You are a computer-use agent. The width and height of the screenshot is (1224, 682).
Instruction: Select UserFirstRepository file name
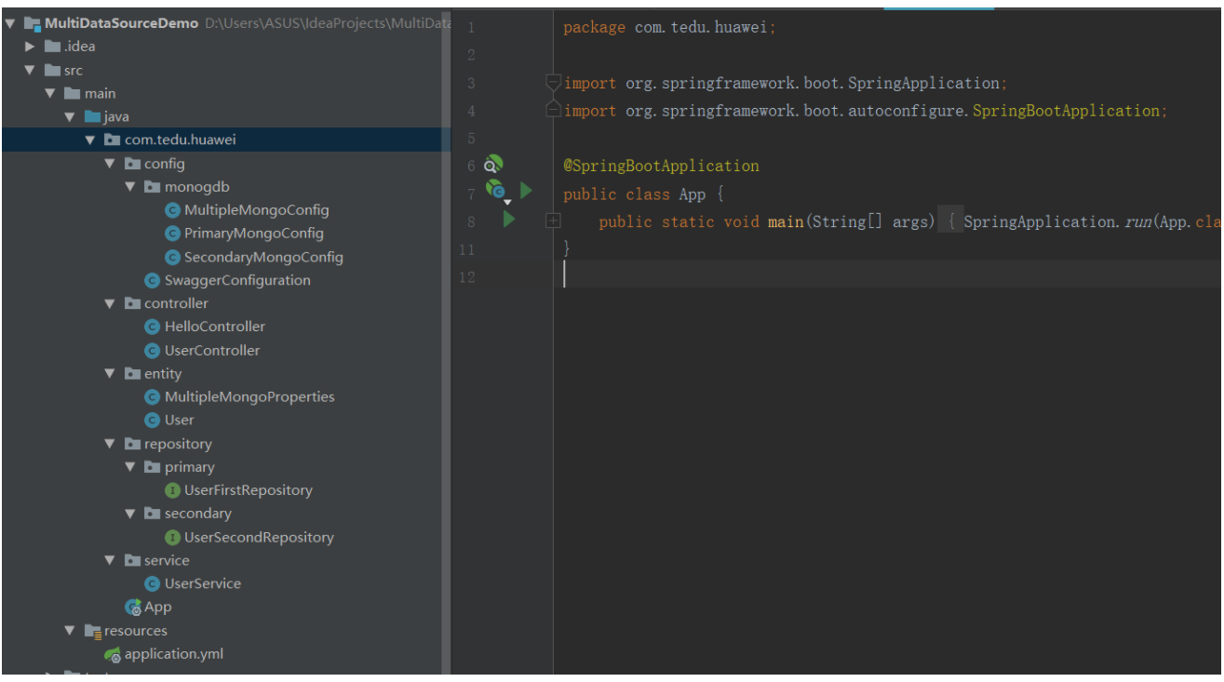coord(249,490)
